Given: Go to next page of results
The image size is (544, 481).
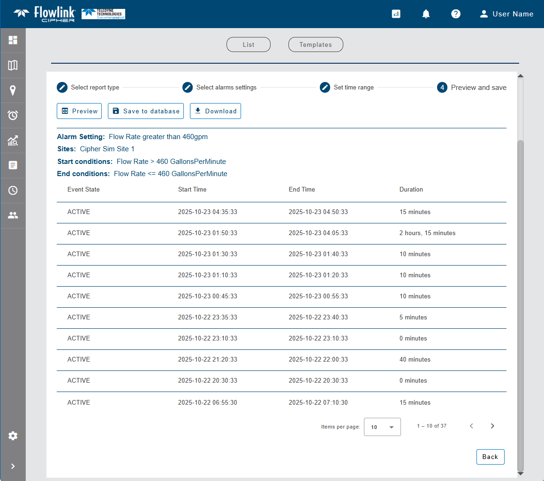Looking at the screenshot, I should [x=492, y=426].
